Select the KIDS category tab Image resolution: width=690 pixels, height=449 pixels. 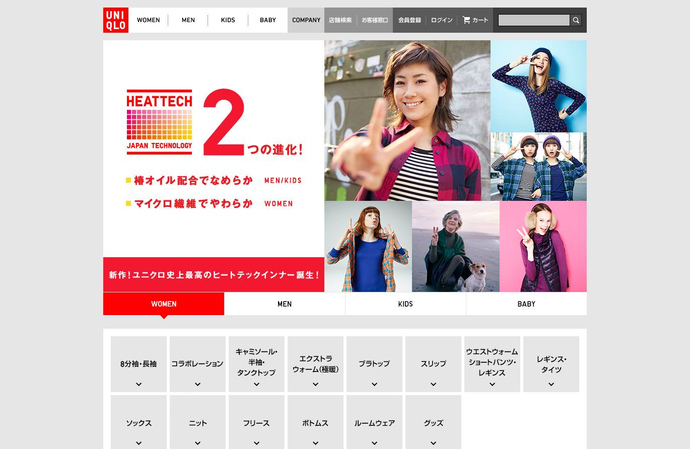click(x=405, y=304)
